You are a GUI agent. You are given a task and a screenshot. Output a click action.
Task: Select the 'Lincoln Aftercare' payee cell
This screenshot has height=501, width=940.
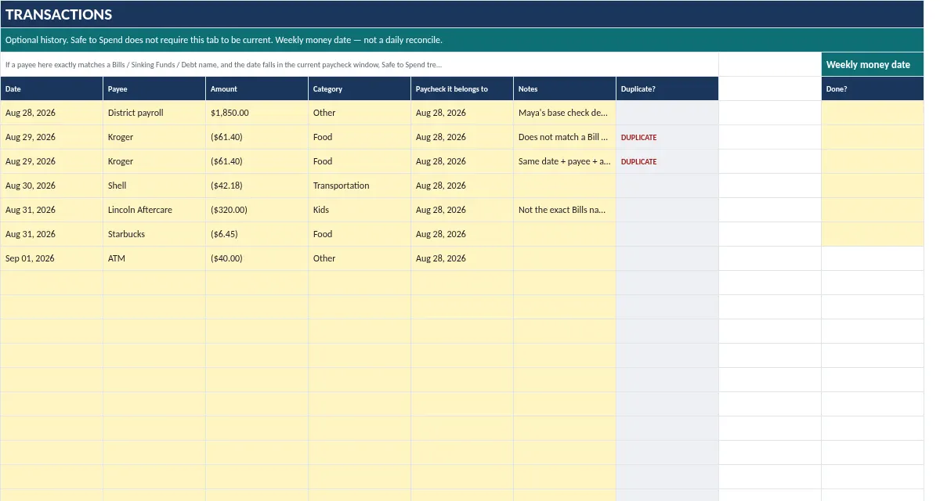[154, 211]
